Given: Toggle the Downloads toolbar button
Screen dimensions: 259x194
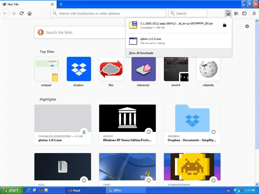Looking at the screenshot, I should point(228,13).
